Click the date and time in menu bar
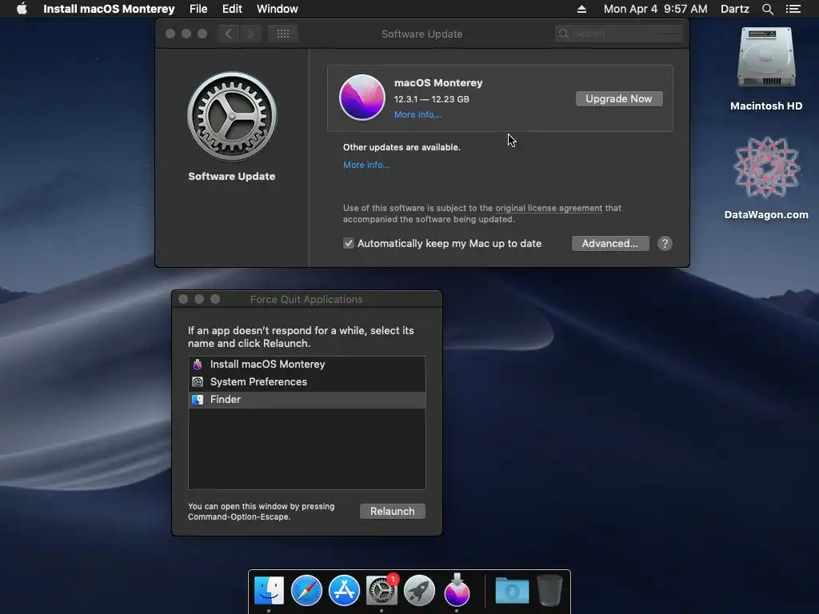 coord(656,9)
